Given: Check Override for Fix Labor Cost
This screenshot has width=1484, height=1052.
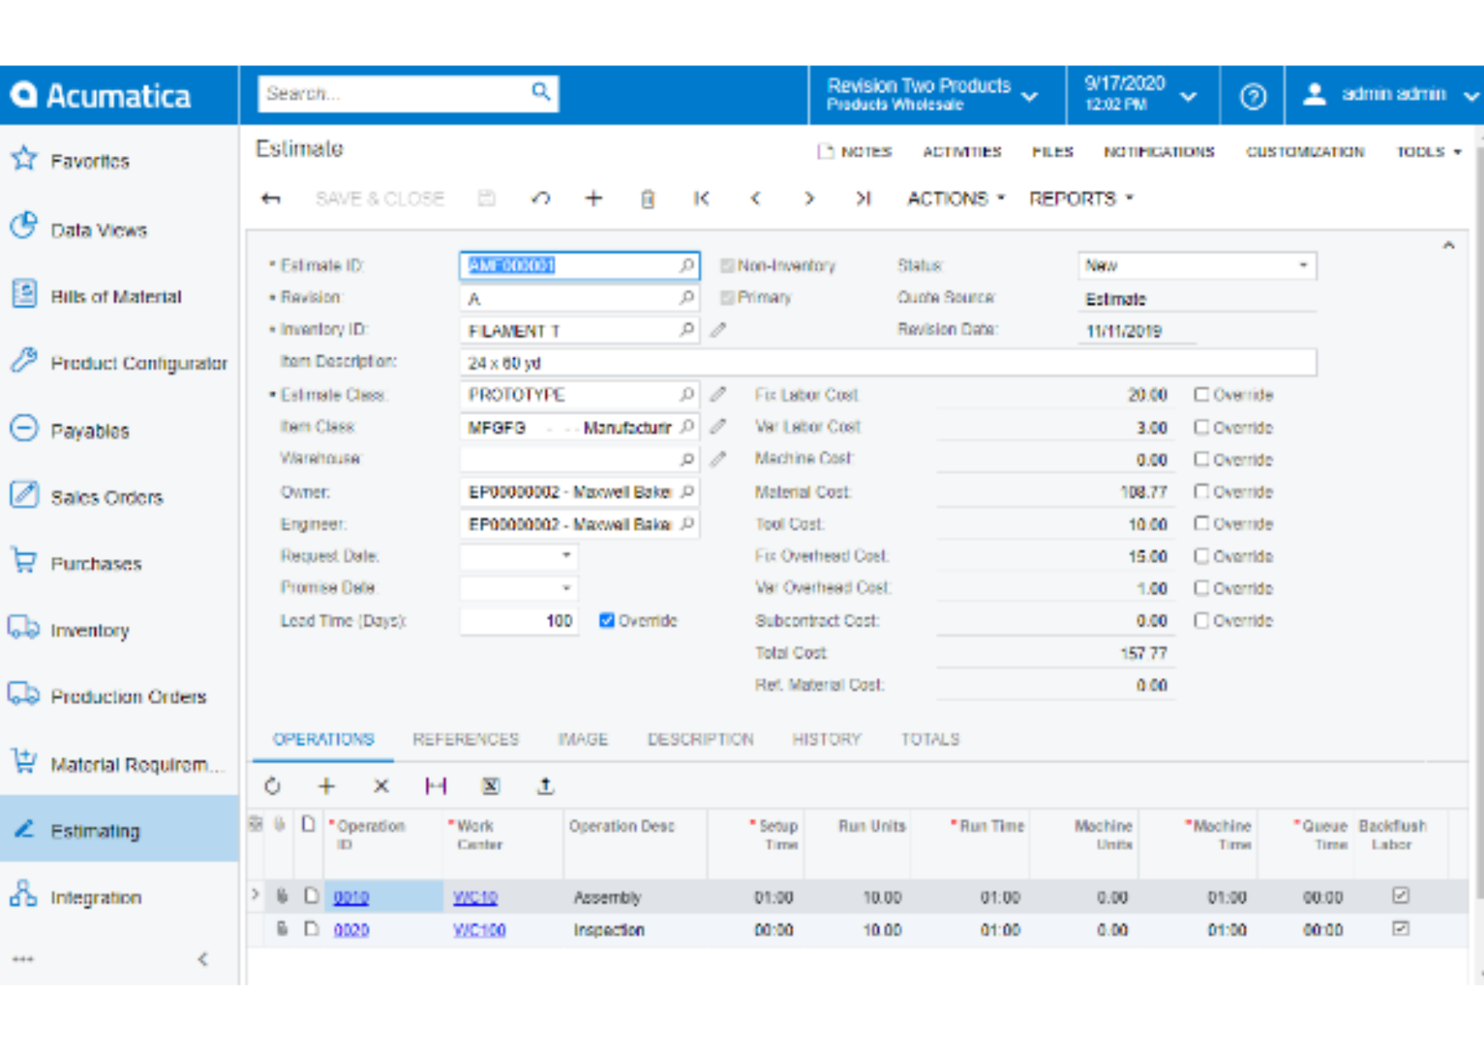Looking at the screenshot, I should pyautogui.click(x=1202, y=394).
